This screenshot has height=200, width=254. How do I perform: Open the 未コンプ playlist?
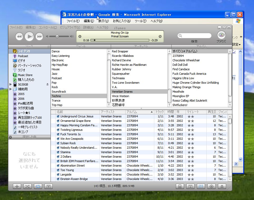pos(29,132)
